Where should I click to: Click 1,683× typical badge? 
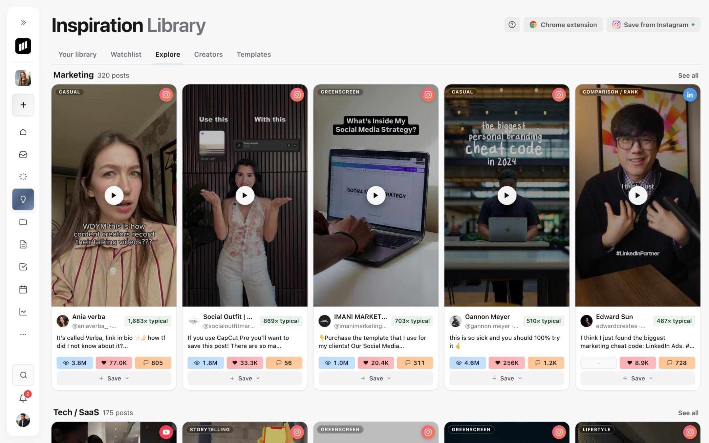pos(148,321)
